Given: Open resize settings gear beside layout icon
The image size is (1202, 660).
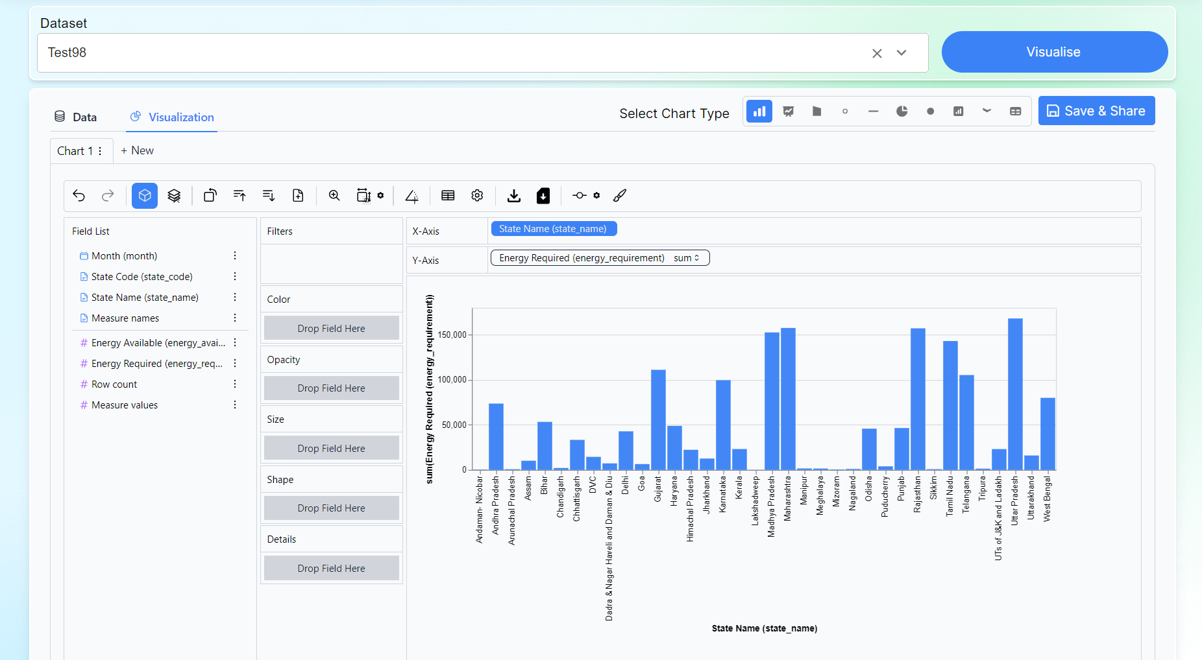Looking at the screenshot, I should [x=380, y=195].
